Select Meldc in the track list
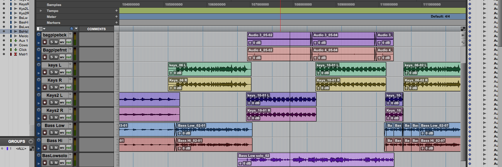The width and height of the screenshot is (502, 167). [x=24, y=36]
